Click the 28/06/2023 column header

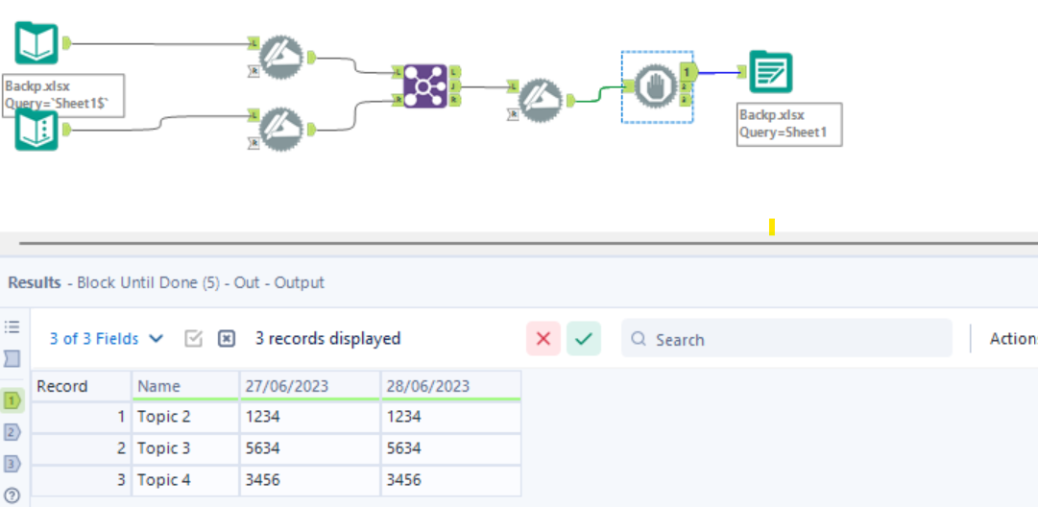(450, 386)
